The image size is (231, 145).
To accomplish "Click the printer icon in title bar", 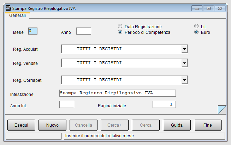I will 8,8.
